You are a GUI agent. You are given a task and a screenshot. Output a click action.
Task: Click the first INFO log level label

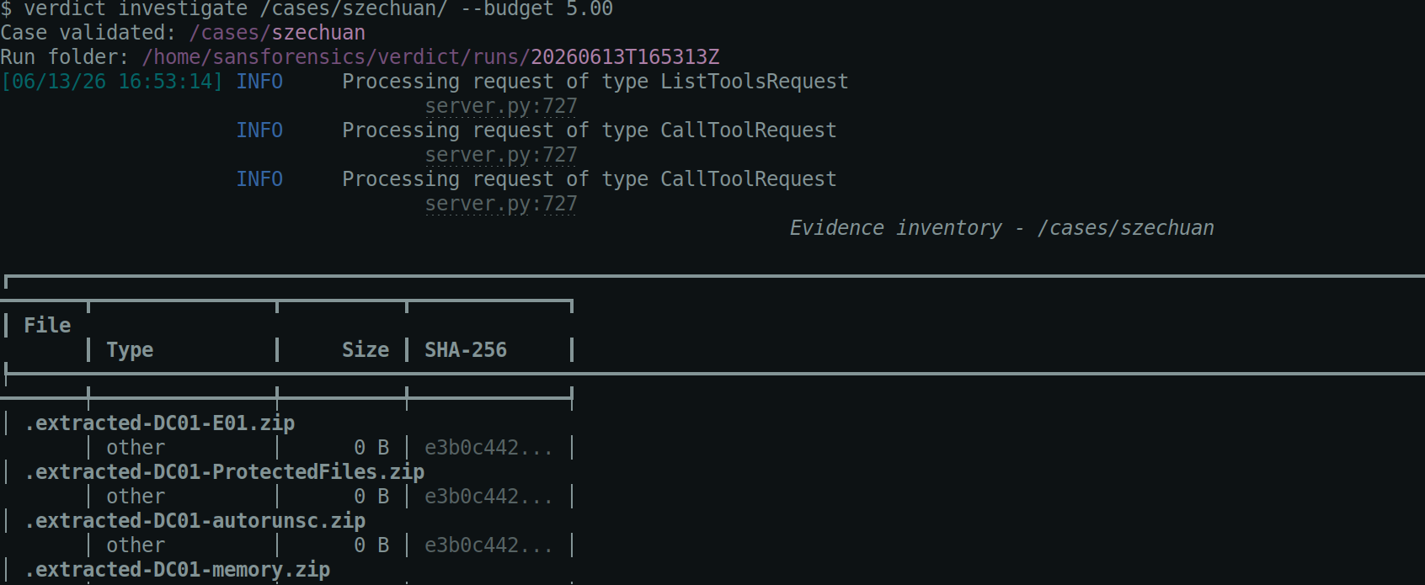(259, 82)
